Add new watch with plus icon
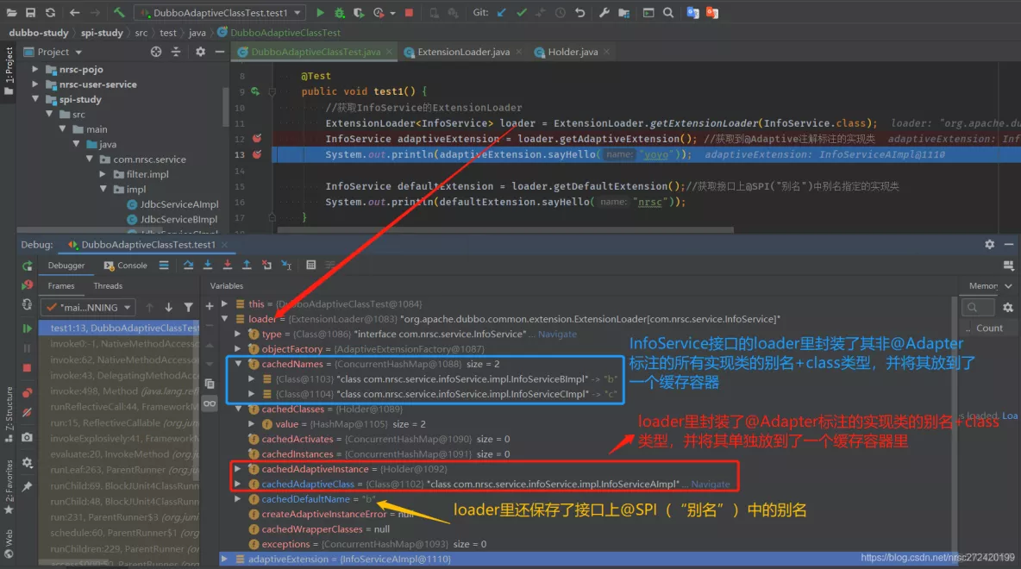This screenshot has height=569, width=1021. (210, 306)
